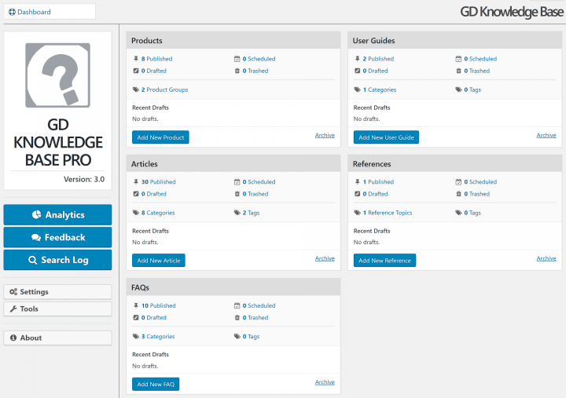View User Guides 0 Scheduled link
Screen dimensions: 566x398
tap(480, 59)
